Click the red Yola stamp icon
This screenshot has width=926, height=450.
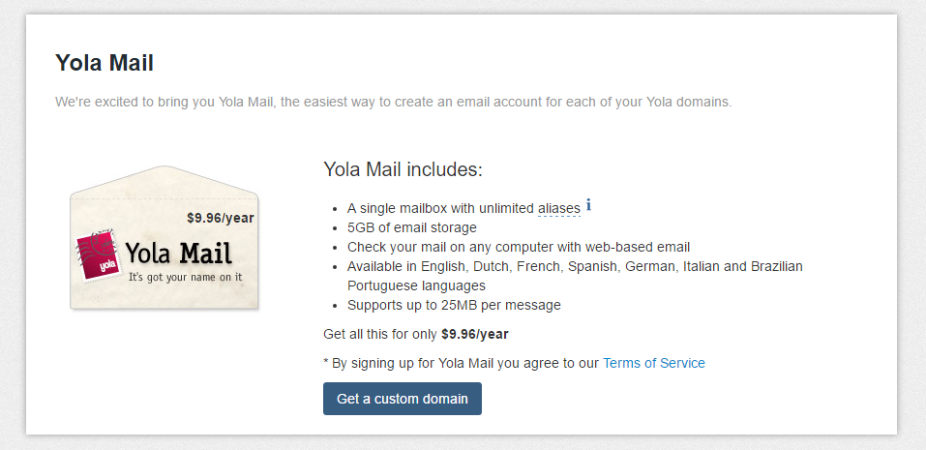pos(97,255)
